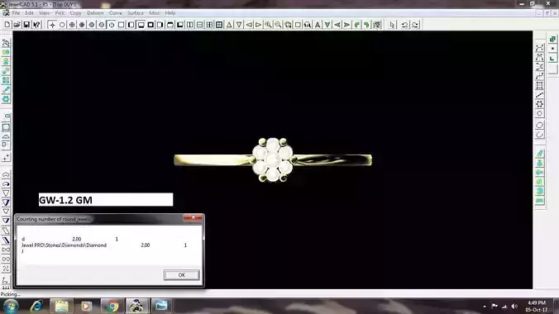Click the four-view grid layout icon

click(x=219, y=25)
